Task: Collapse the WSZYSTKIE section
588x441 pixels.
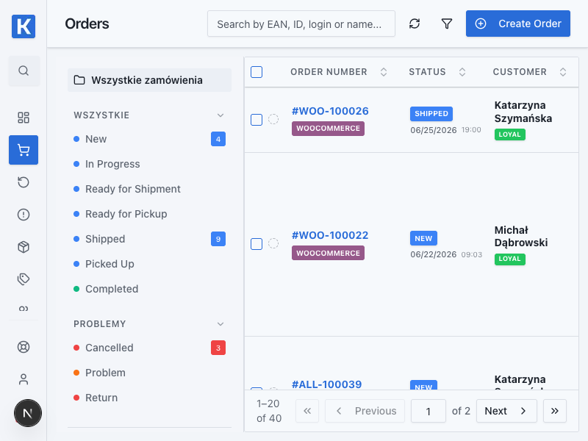Action: [x=220, y=115]
